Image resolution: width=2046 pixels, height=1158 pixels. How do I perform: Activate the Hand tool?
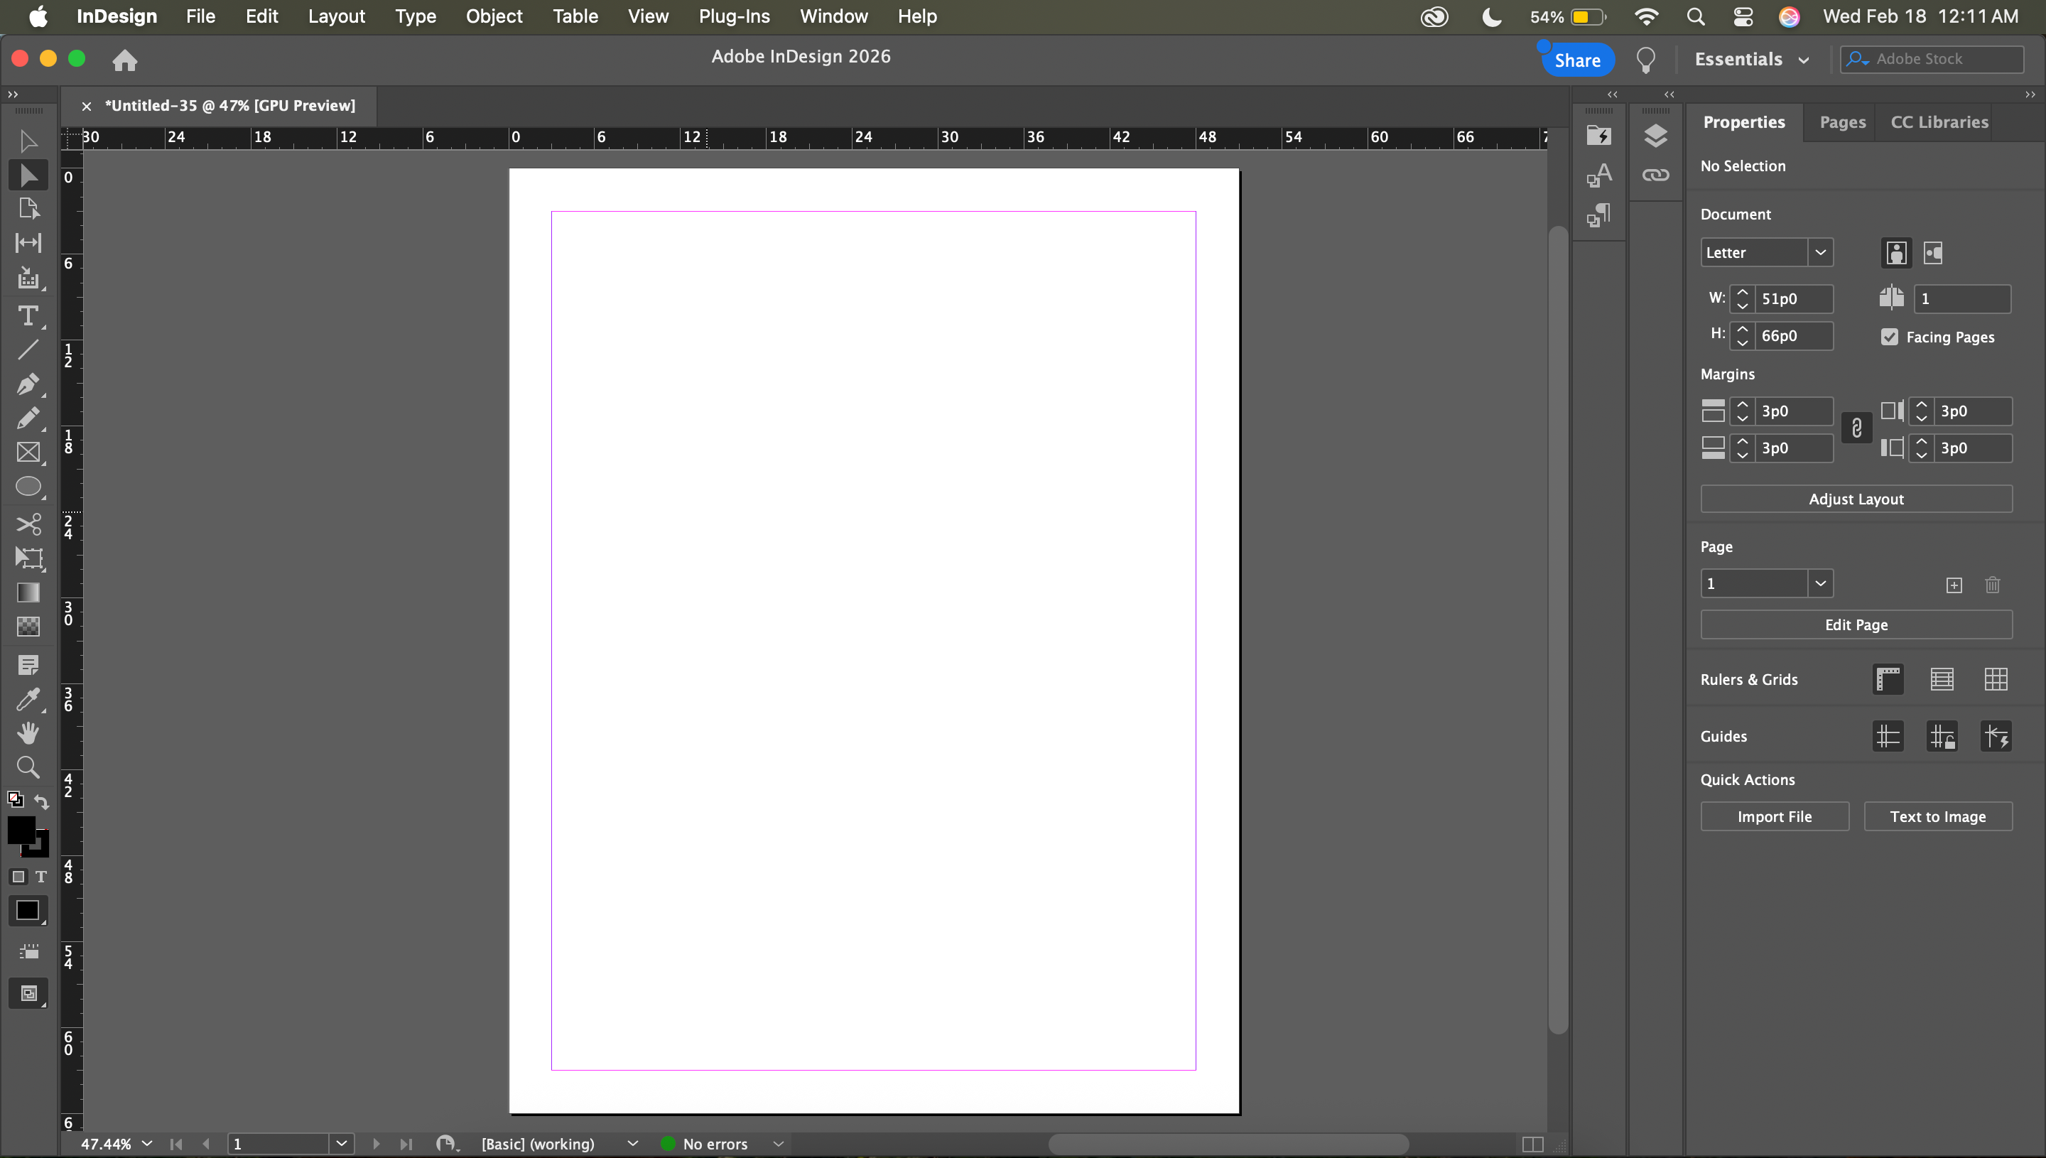(28, 733)
